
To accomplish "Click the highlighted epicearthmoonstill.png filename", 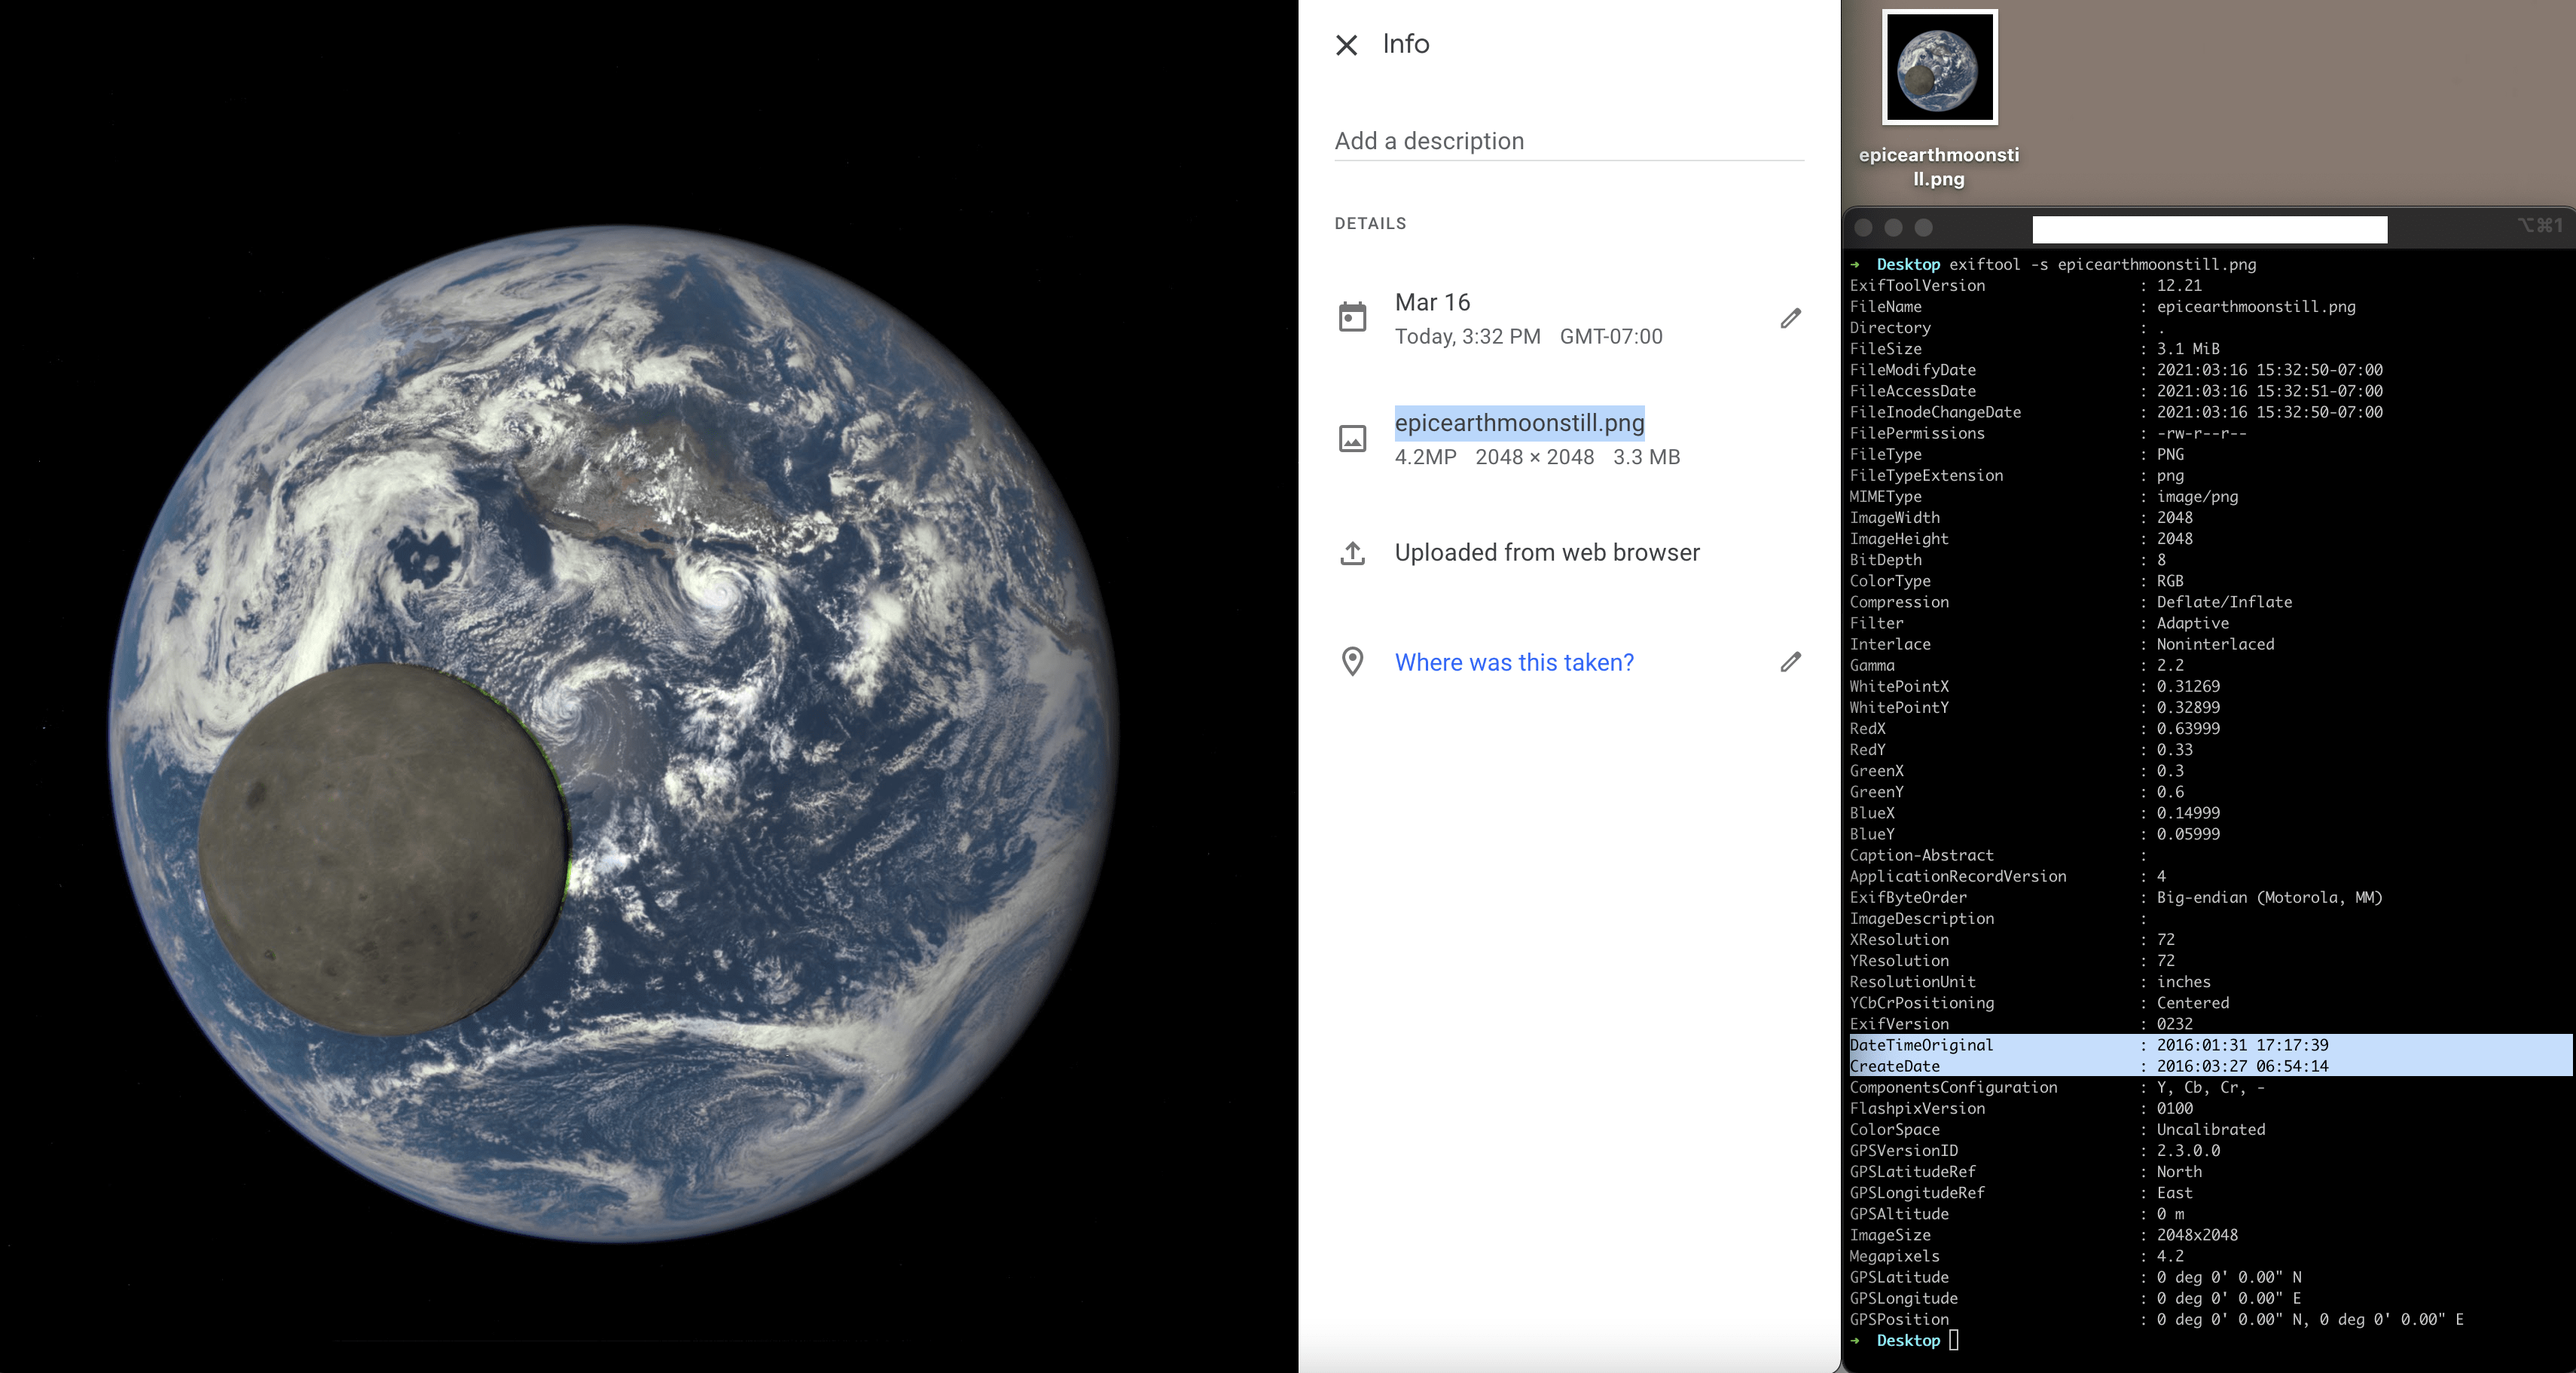I will 1518,422.
